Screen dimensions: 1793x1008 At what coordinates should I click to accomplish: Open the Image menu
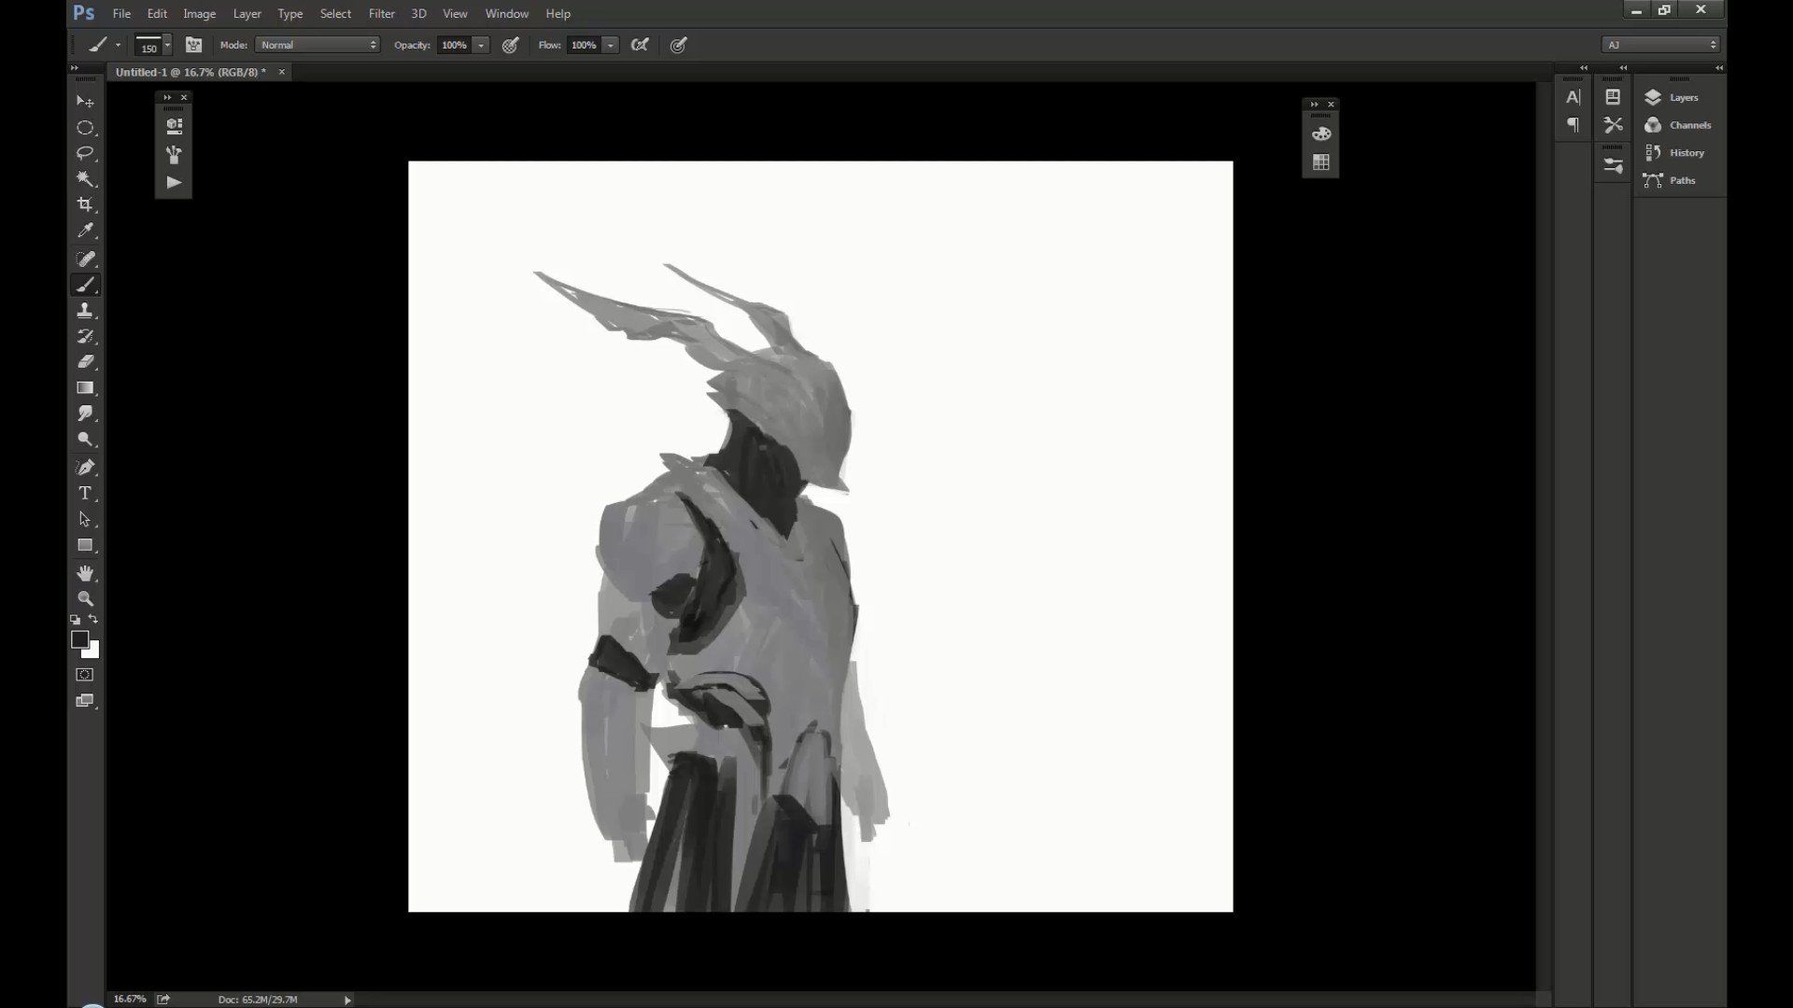(199, 14)
